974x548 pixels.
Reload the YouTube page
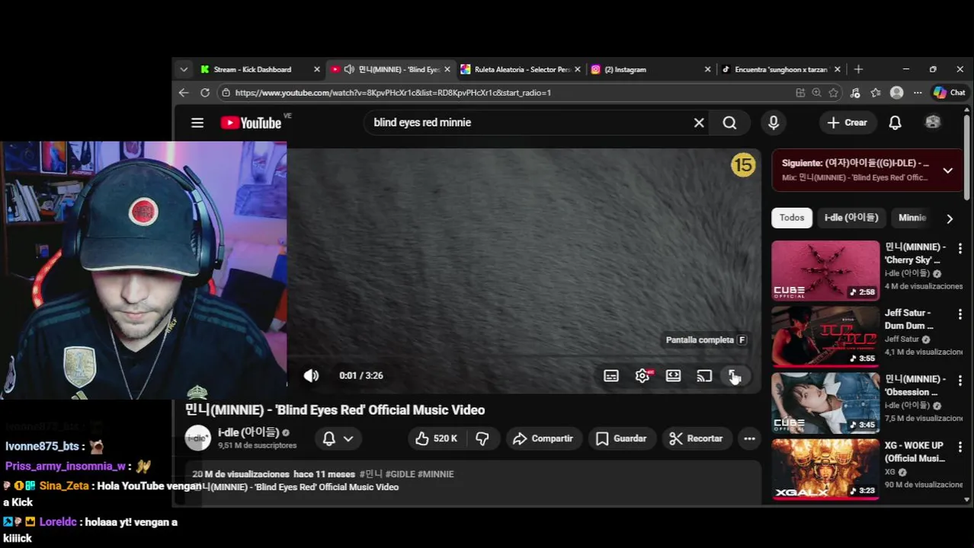pyautogui.click(x=205, y=93)
